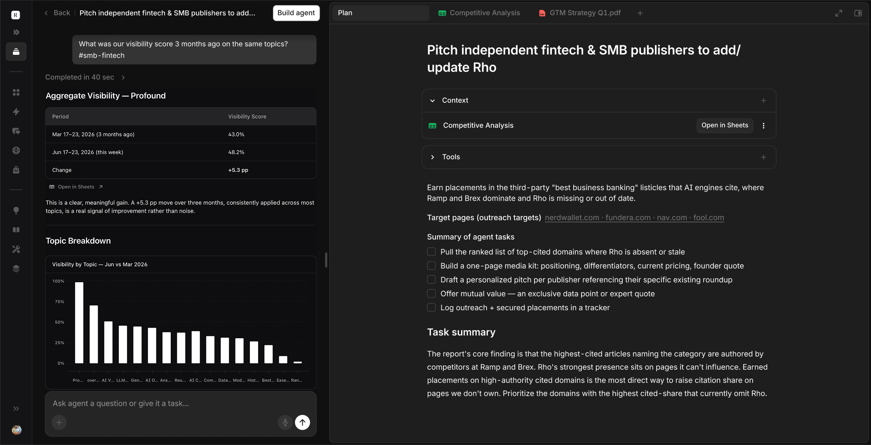Collapse the Context section chevron

click(x=432, y=101)
